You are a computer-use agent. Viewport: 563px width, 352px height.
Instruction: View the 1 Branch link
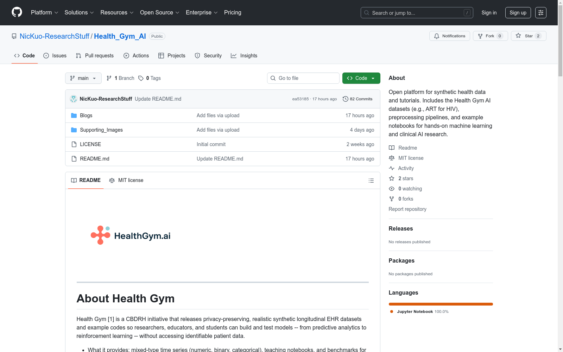point(120,78)
